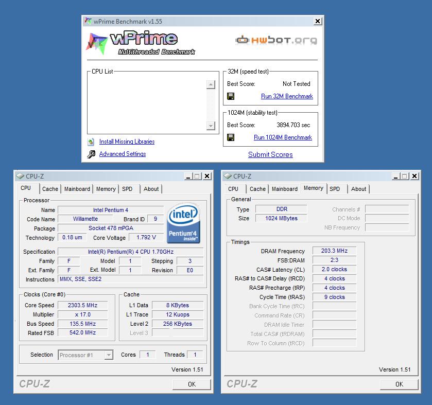Click the Advanced Settings key icon

click(x=91, y=154)
